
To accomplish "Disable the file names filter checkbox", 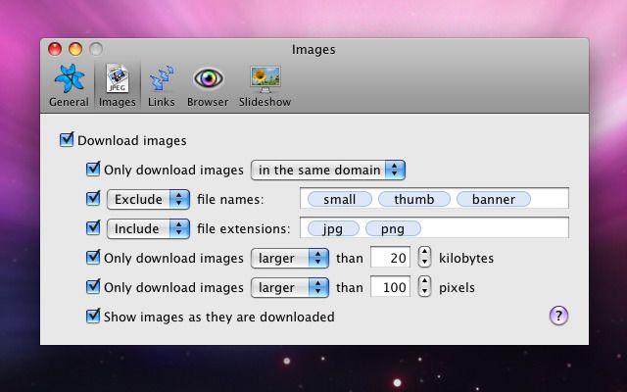I will coord(94,199).
